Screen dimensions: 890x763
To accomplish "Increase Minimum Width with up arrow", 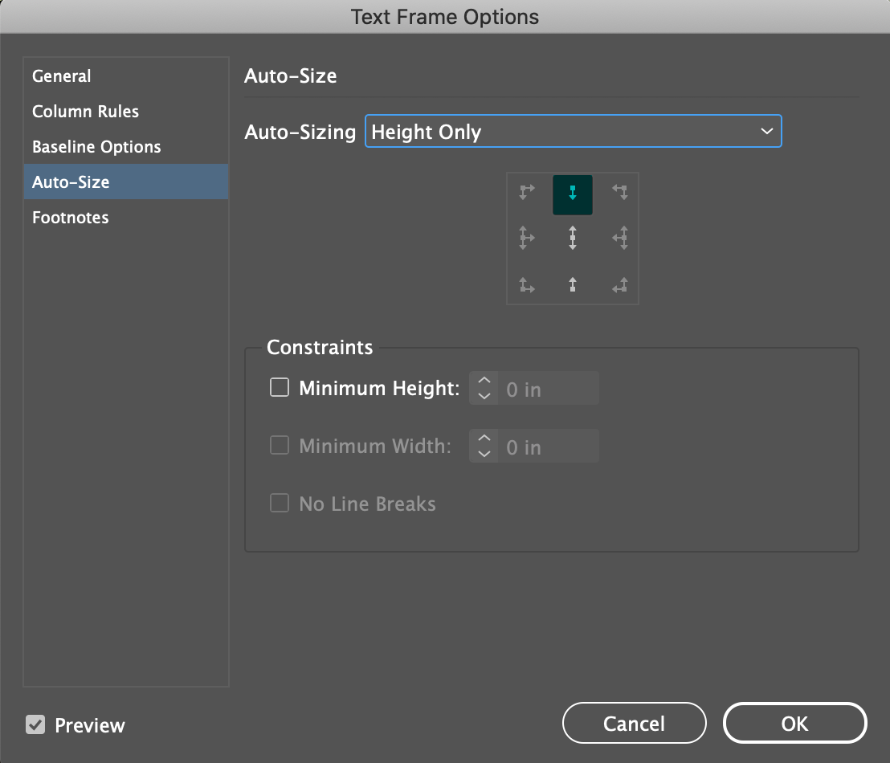I will coord(484,439).
